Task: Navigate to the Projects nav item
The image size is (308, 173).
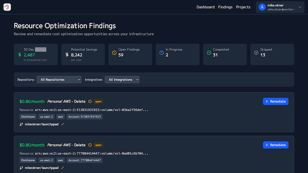Action: pyautogui.click(x=243, y=7)
